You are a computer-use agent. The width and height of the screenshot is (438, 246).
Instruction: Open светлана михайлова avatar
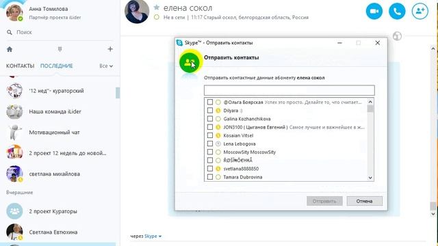point(14,174)
